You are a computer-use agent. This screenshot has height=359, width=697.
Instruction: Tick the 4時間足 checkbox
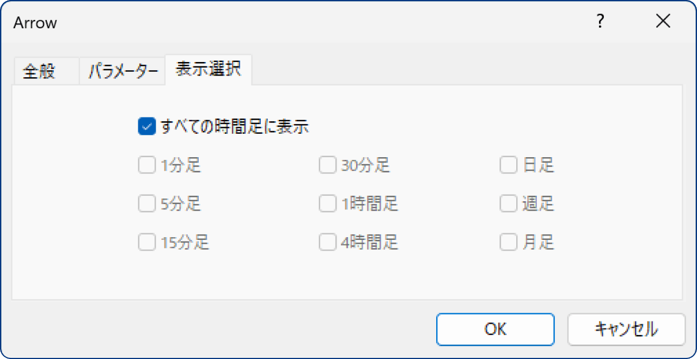(328, 242)
